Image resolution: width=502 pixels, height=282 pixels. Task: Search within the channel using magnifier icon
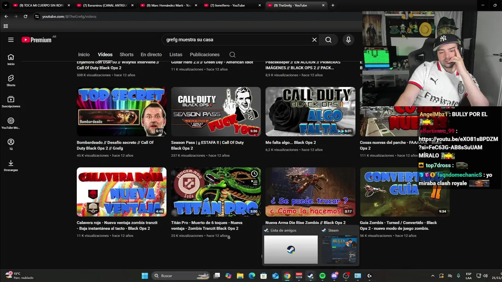coord(232,54)
